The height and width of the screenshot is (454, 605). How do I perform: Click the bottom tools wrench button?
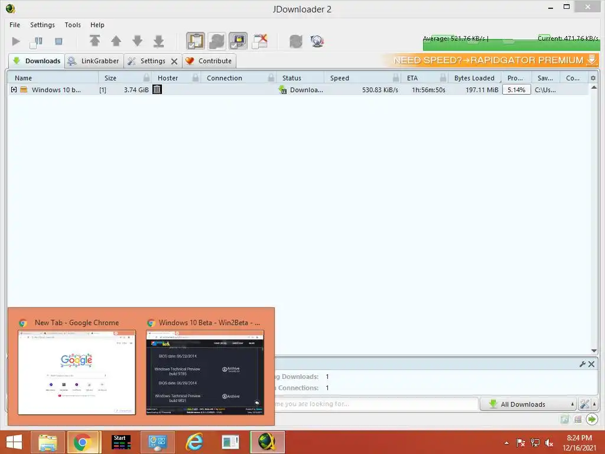(x=584, y=404)
